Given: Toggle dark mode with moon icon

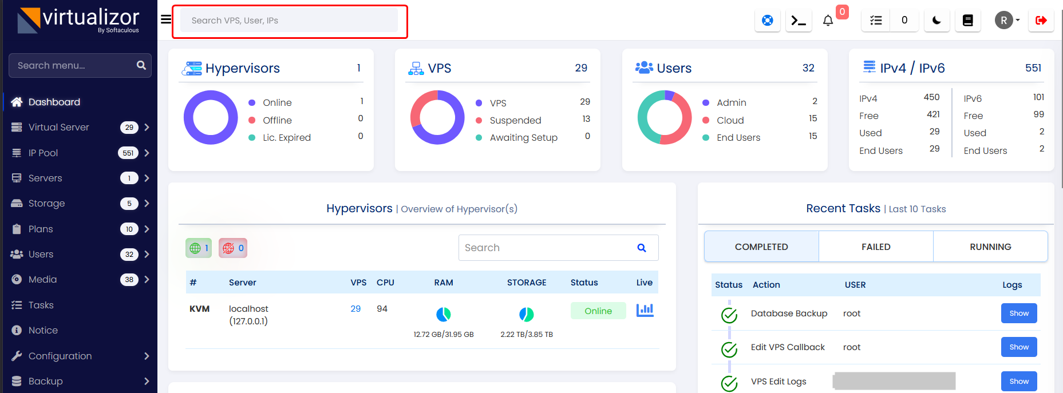Looking at the screenshot, I should (x=936, y=21).
